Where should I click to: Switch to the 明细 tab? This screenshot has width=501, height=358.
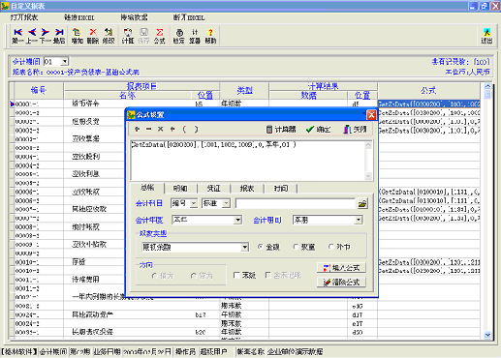[180, 189]
